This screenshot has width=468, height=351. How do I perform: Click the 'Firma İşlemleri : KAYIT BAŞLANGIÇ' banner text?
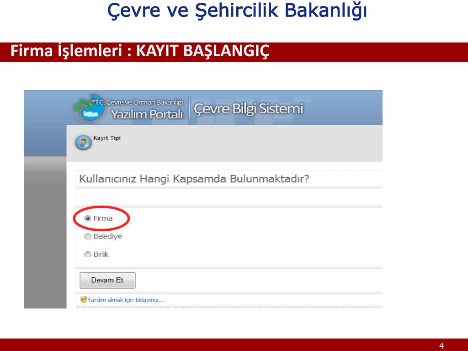click(140, 51)
